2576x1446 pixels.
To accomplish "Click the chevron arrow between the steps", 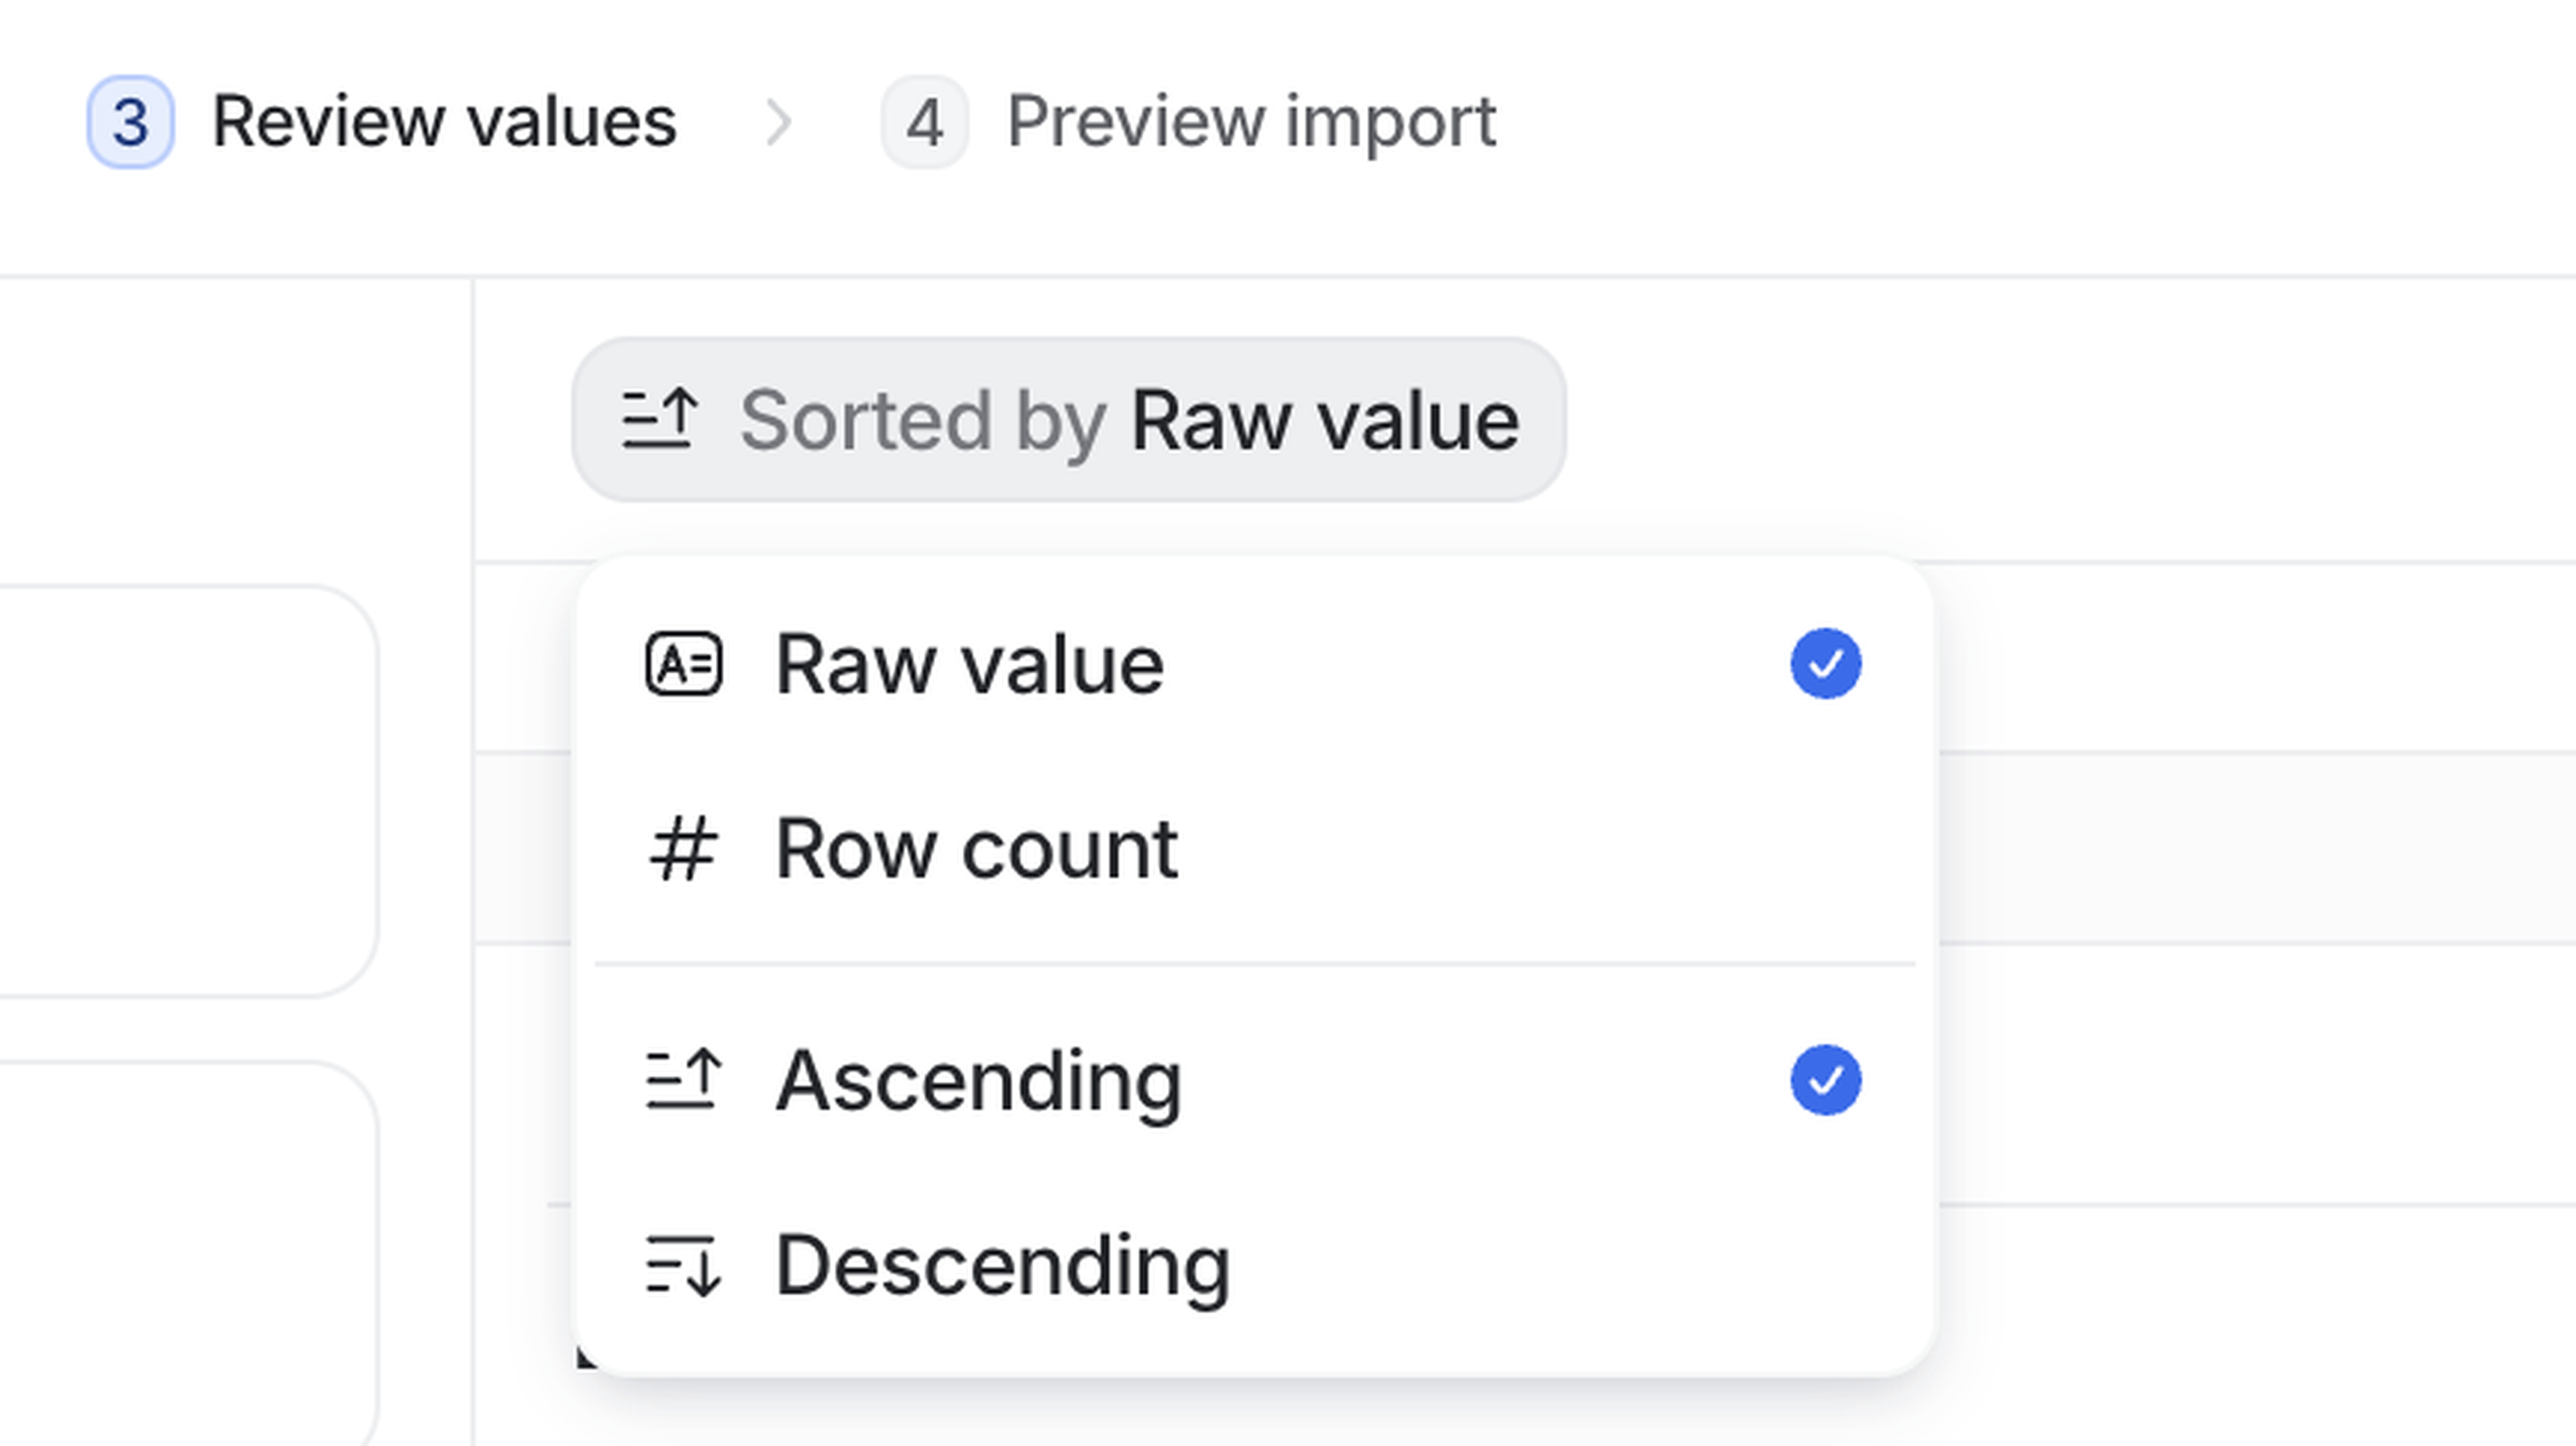I will [778, 122].
